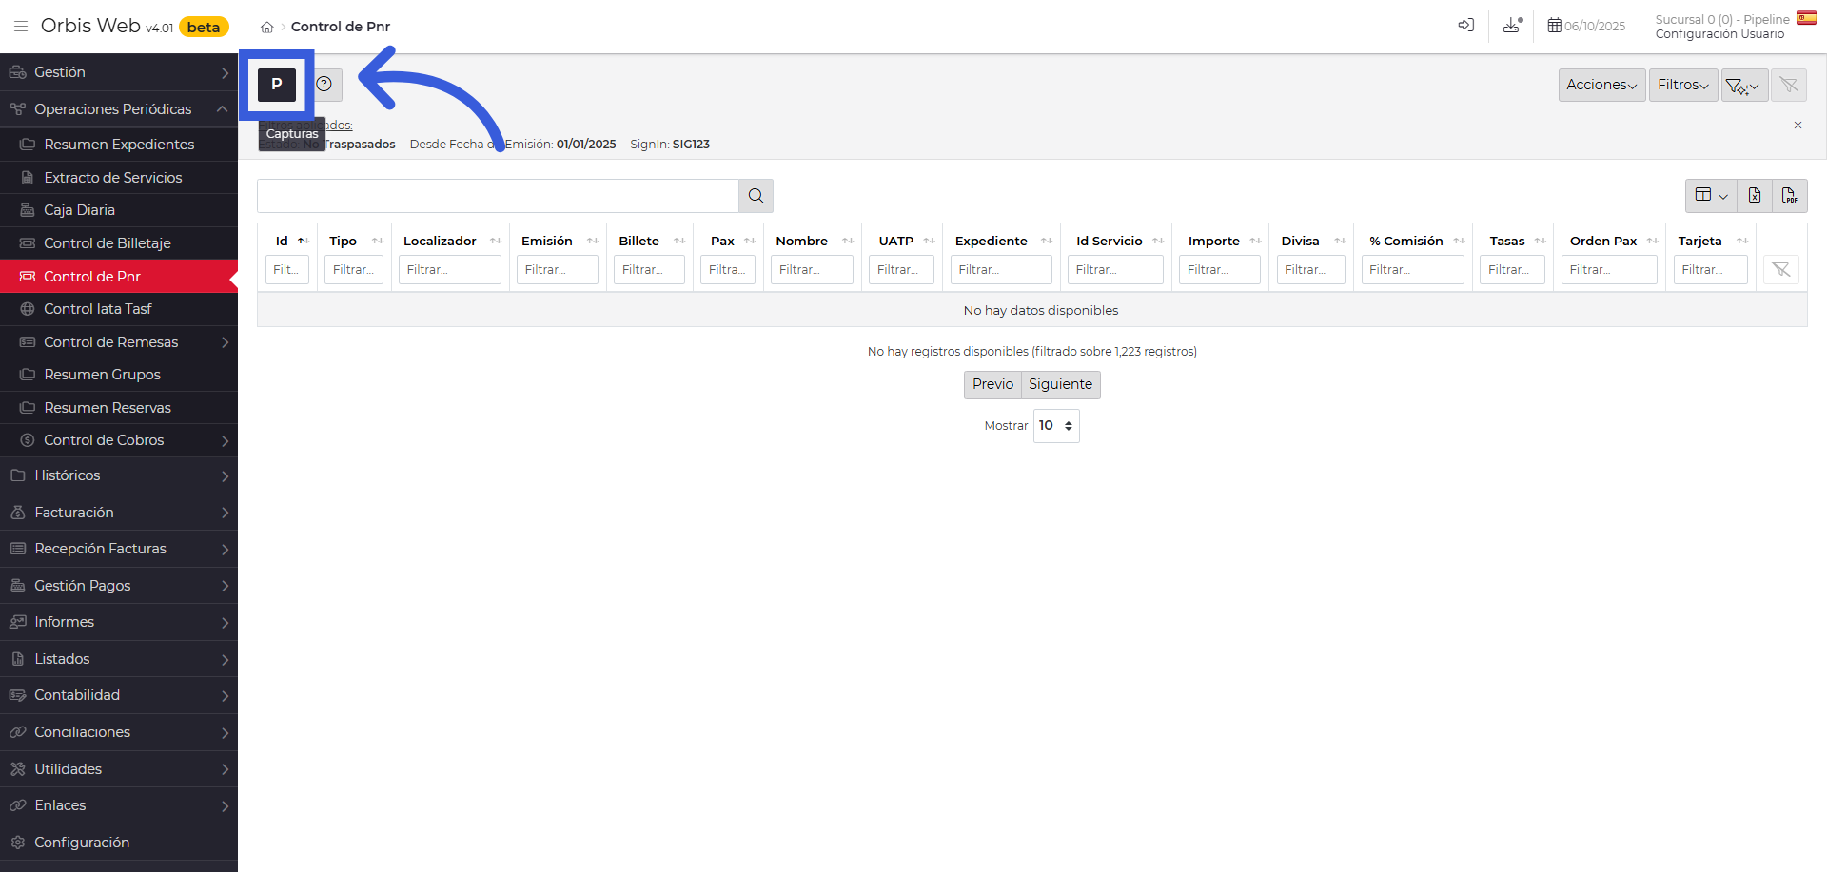Sort table by Orden Pax column header
The width and height of the screenshot is (1827, 872).
pyautogui.click(x=1610, y=242)
